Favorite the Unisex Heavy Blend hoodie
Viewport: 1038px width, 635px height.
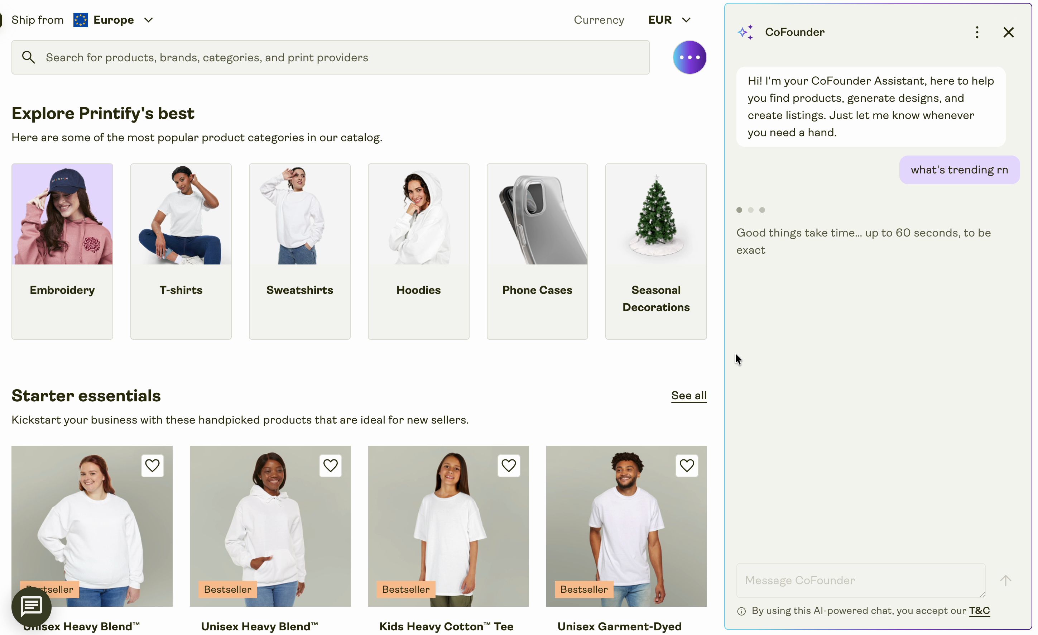(330, 465)
